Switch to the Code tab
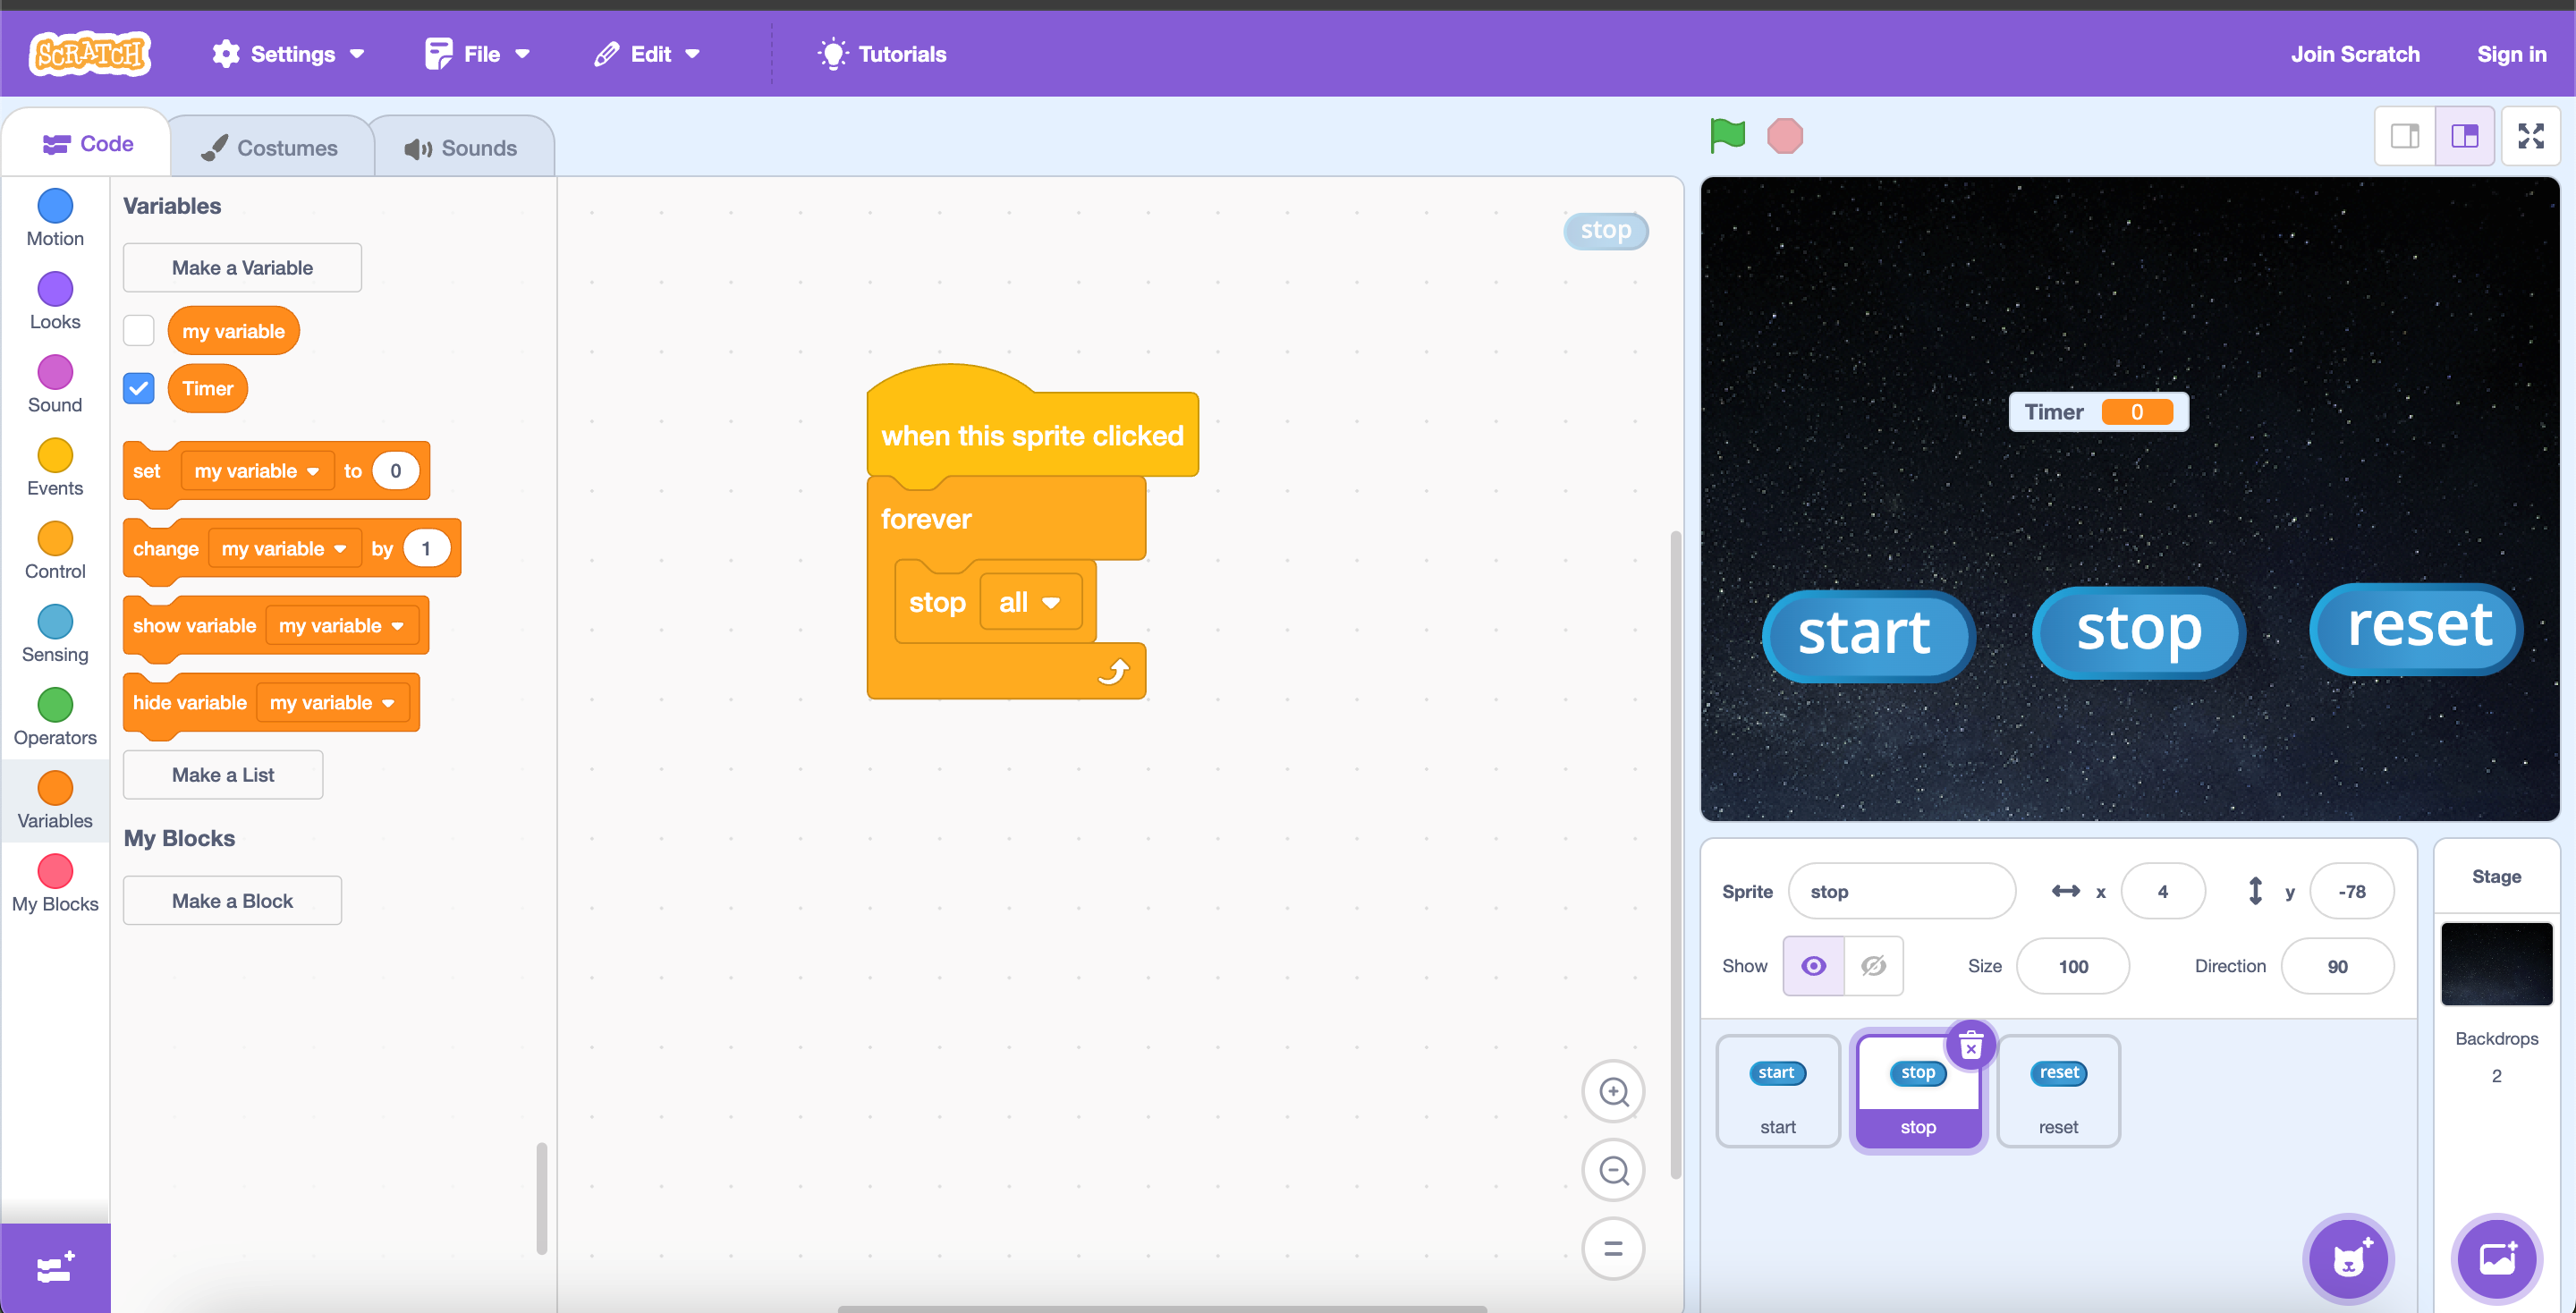The height and width of the screenshot is (1313, 2576). tap(88, 144)
